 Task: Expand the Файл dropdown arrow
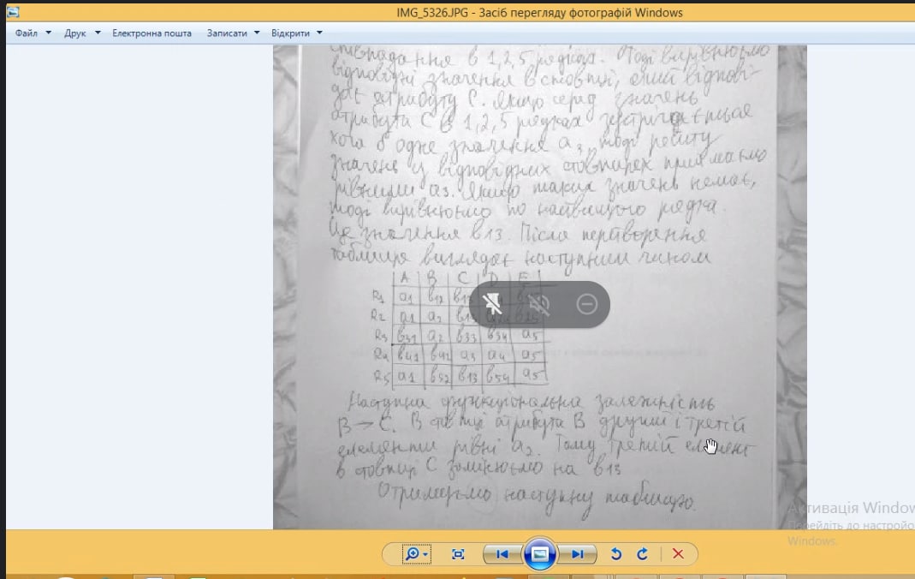click(x=49, y=33)
